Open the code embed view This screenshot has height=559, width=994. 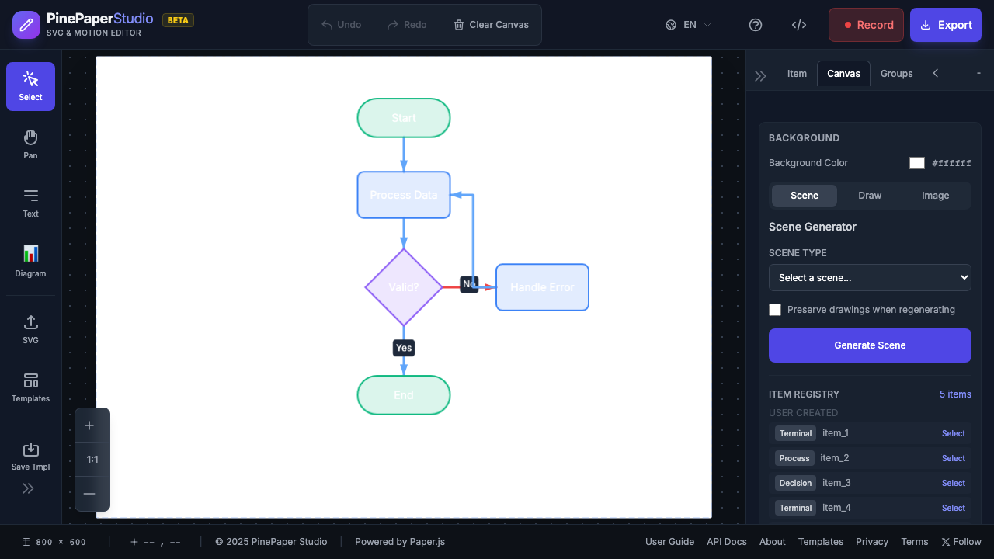[799, 24]
